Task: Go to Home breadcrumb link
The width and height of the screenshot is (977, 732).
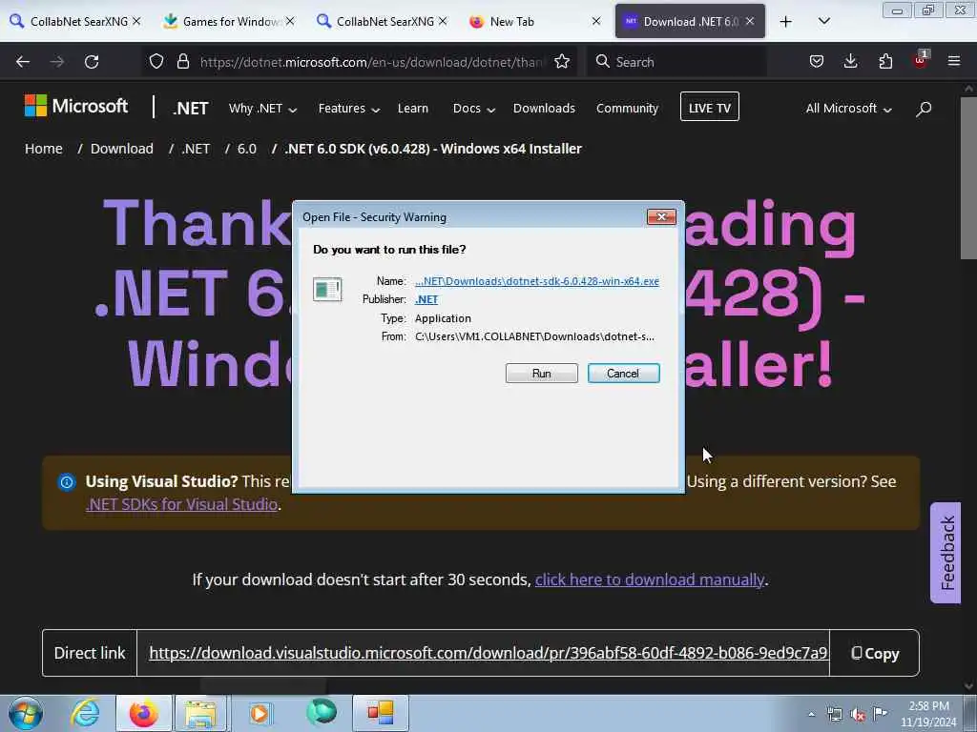Action: (x=44, y=149)
